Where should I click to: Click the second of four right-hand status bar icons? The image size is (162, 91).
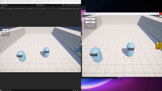76,90
